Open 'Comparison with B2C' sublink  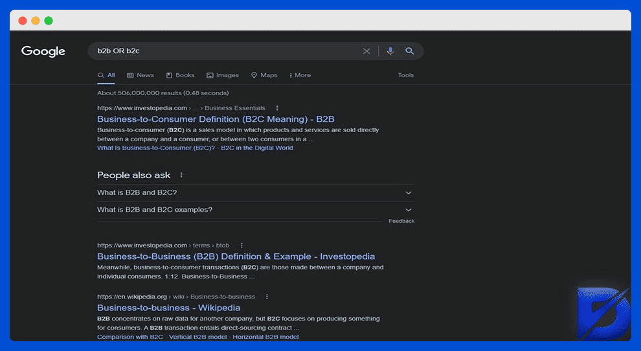pyautogui.click(x=130, y=337)
